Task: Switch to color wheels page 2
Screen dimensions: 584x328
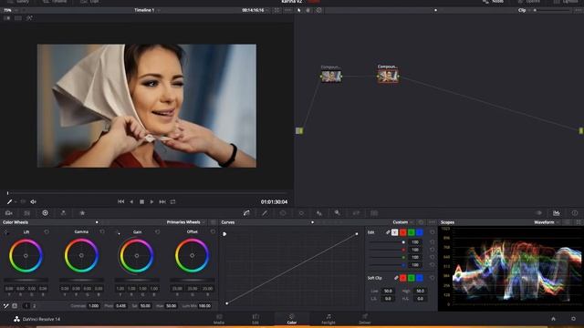Action: point(34,306)
